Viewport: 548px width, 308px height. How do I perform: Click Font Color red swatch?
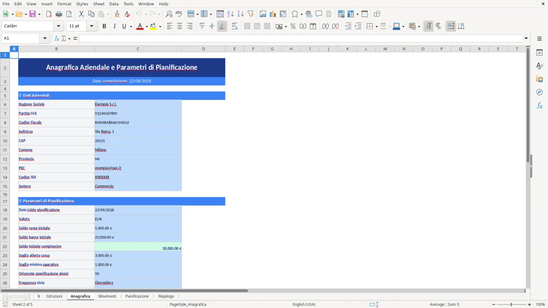pyautogui.click(x=139, y=26)
